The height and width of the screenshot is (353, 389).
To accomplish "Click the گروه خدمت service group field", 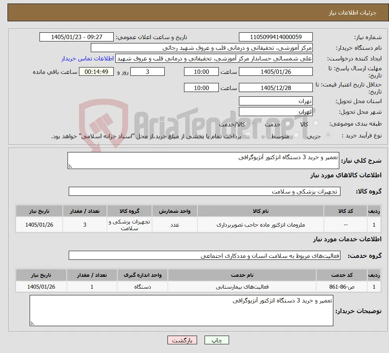I will (205, 255).
